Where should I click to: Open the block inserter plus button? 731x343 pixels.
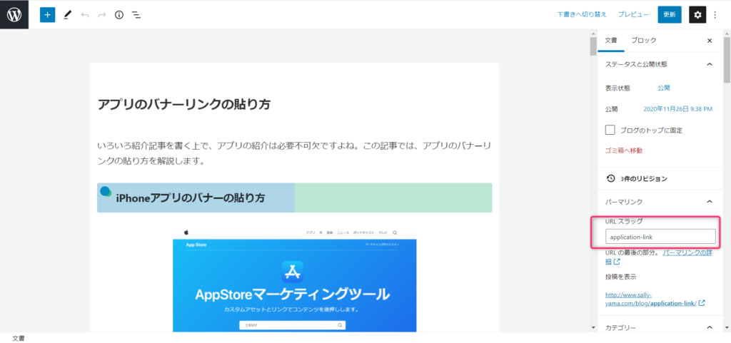[48, 15]
